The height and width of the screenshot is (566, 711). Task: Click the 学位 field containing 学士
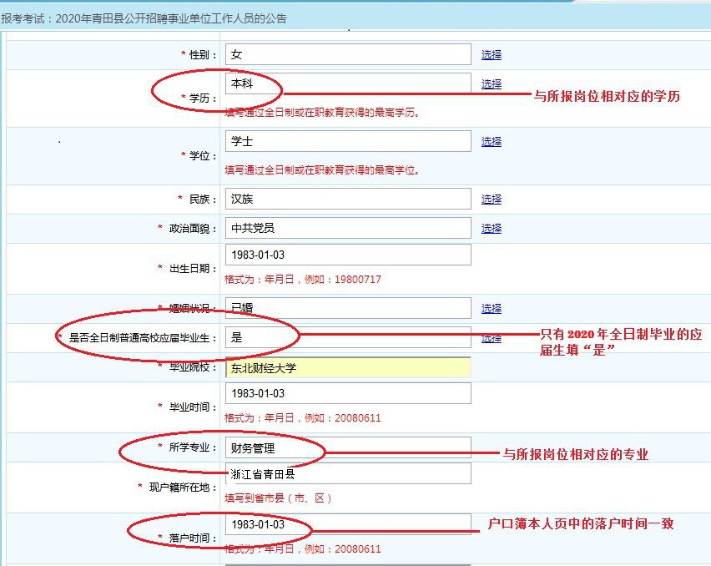point(347,141)
